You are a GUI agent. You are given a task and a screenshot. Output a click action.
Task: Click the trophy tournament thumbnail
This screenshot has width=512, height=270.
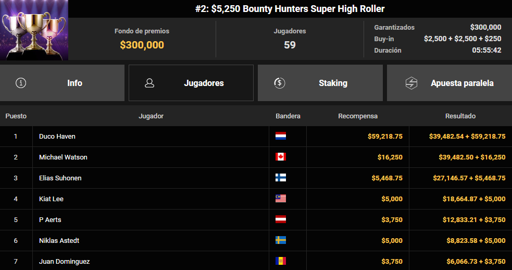[x=34, y=30]
